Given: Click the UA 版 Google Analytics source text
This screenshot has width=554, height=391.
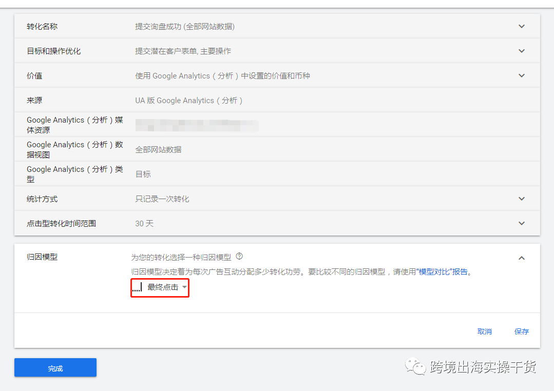Looking at the screenshot, I should 188,100.
